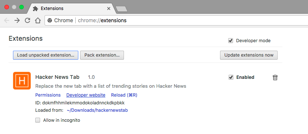
Task: Go to the home page icon
Action: click(x=38, y=20)
